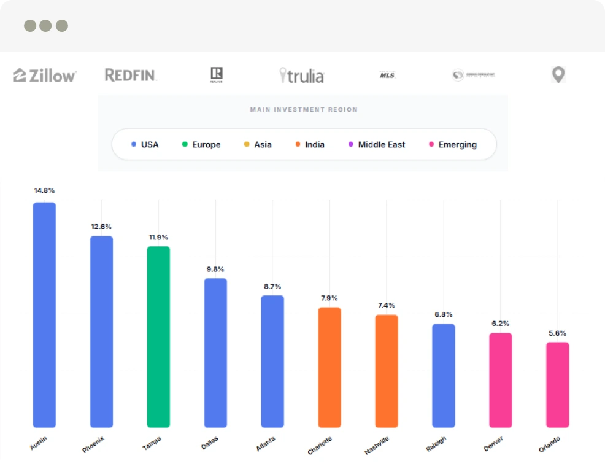605x469 pixels.
Task: Select the Middle East legend filter
Action: coord(376,145)
